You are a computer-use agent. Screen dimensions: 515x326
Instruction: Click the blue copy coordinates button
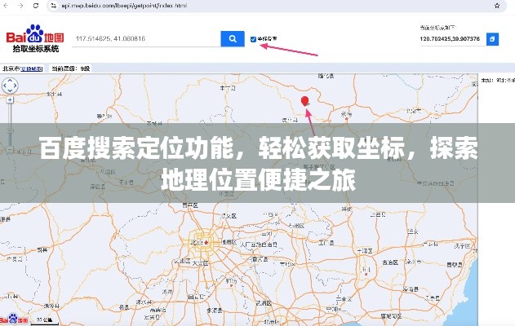[x=492, y=38]
